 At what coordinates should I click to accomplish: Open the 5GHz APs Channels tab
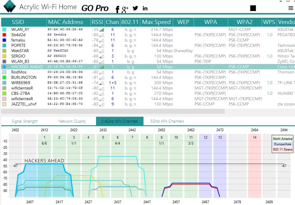(167, 121)
